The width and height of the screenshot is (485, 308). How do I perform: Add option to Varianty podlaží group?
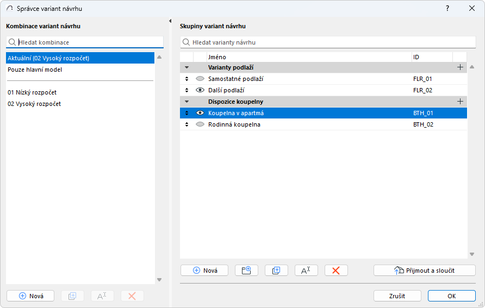(460, 67)
